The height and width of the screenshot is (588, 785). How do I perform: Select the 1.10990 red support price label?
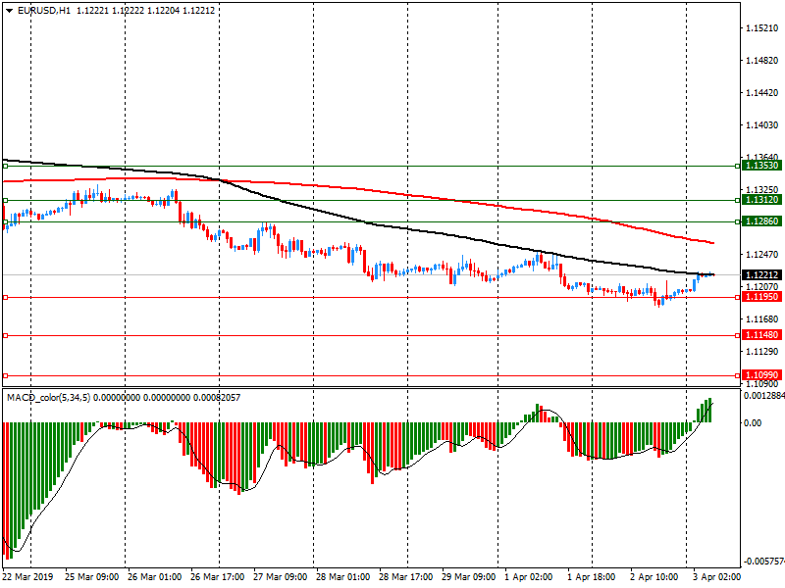point(761,375)
